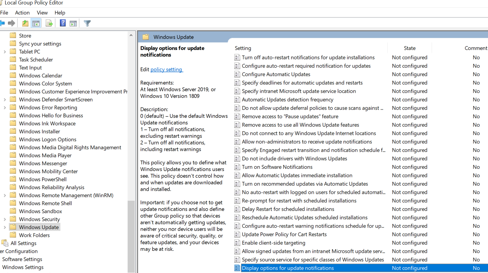Screen dimensions: 488x273
Task: Click the All Settings icon in tree
Action: (5, 243)
